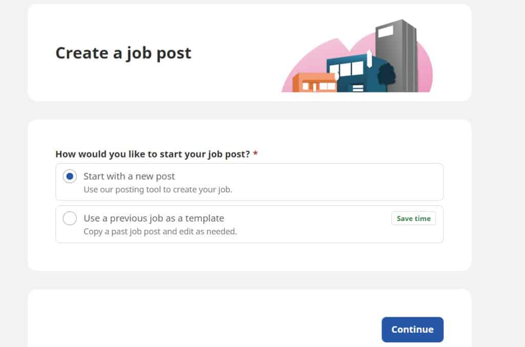Click the filled radio button for new post
Viewport: 525px width, 347px height.
tap(69, 176)
